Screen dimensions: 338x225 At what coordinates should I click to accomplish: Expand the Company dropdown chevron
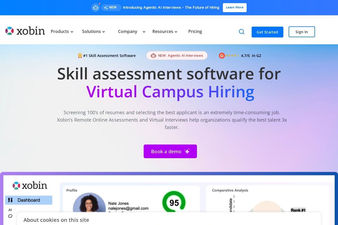click(144, 32)
